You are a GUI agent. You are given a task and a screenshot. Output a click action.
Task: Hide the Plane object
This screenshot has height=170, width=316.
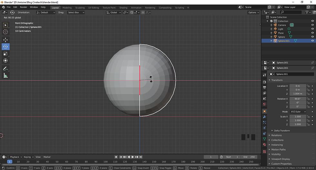(x=312, y=33)
